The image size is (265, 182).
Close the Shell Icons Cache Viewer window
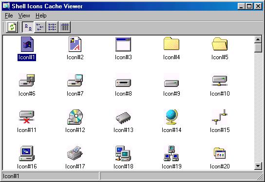(258, 6)
